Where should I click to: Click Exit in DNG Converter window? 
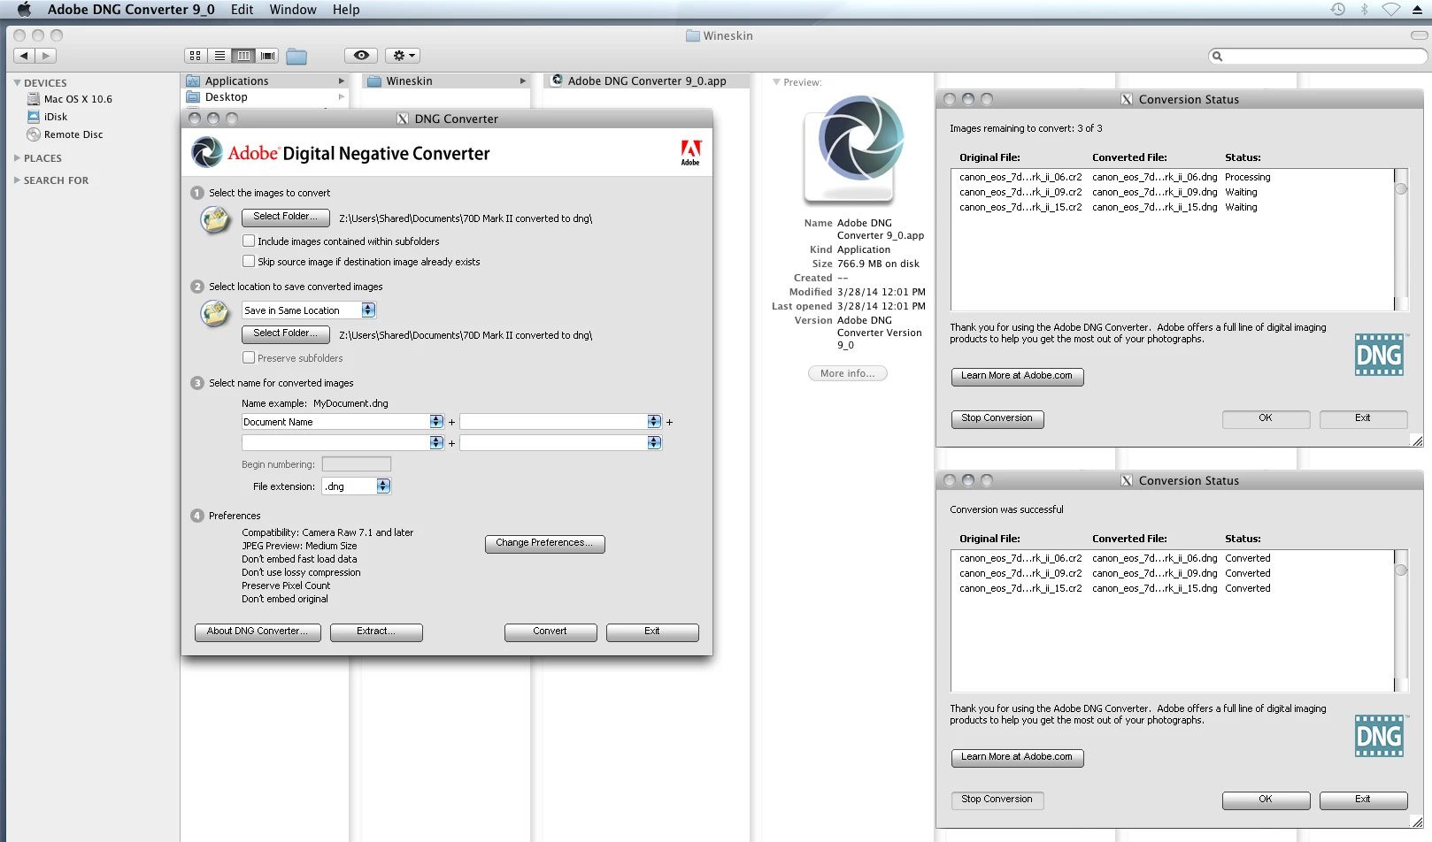pyautogui.click(x=652, y=632)
